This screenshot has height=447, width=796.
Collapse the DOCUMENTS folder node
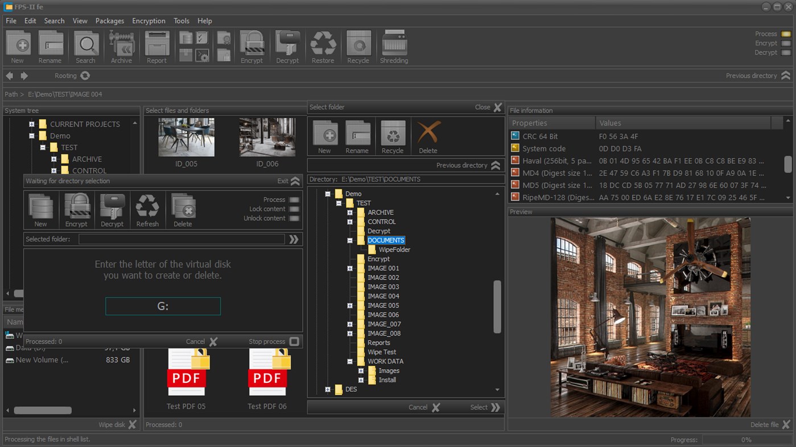pos(350,240)
